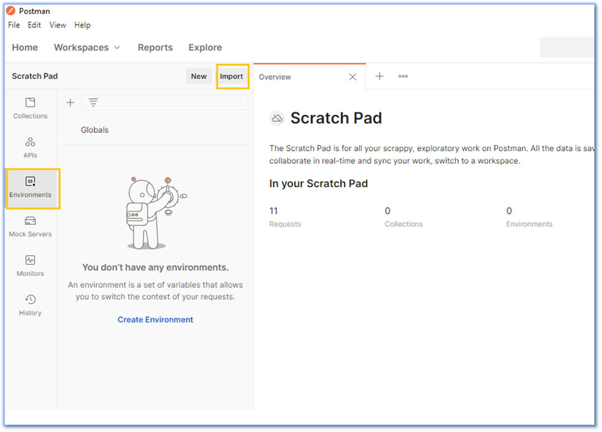Viewport: 602px width, 432px height.
Task: Click the Create Environment link
Action: [155, 319]
